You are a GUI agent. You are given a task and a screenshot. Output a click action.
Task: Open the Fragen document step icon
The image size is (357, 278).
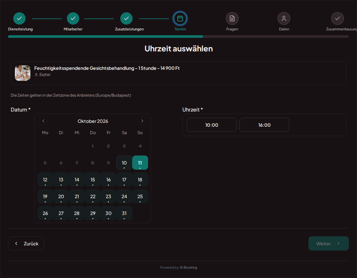tap(232, 18)
